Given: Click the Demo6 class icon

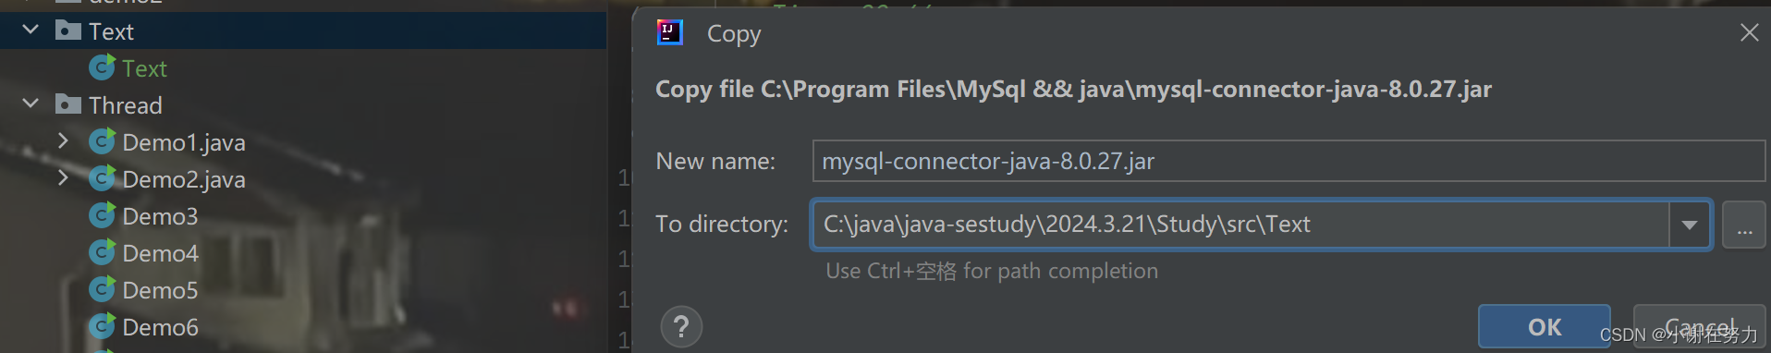Looking at the screenshot, I should coord(102,326).
